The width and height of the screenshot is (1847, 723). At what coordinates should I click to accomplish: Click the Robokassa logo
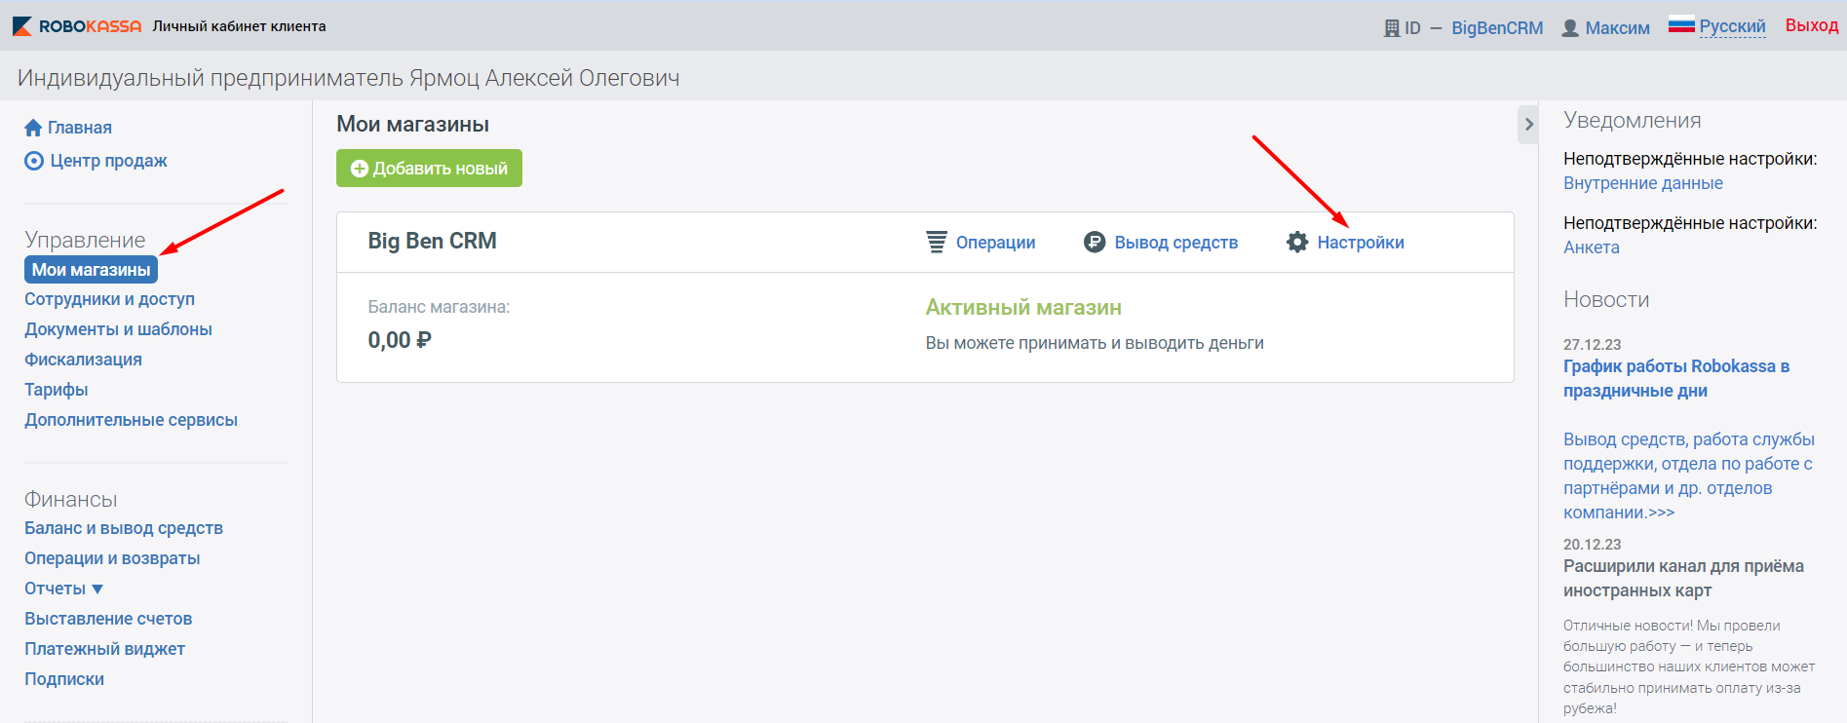77,26
